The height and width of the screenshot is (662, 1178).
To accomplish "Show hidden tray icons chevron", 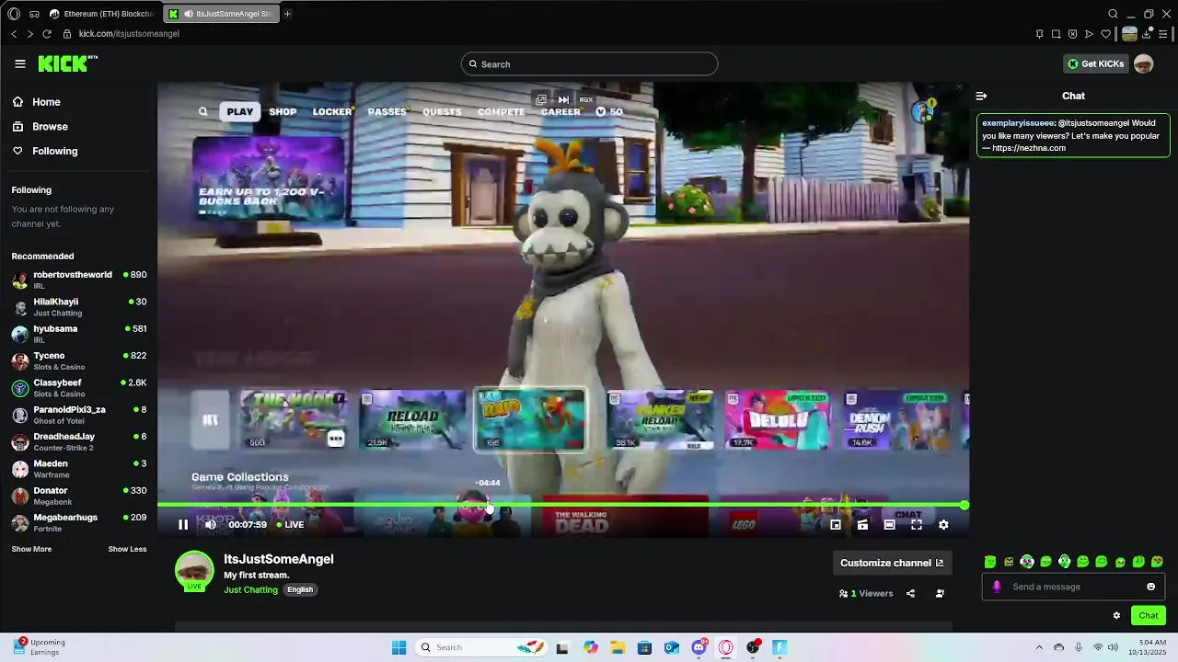I will pos(1039,647).
